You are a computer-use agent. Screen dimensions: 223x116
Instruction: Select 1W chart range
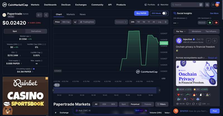(x=138, y=22)
